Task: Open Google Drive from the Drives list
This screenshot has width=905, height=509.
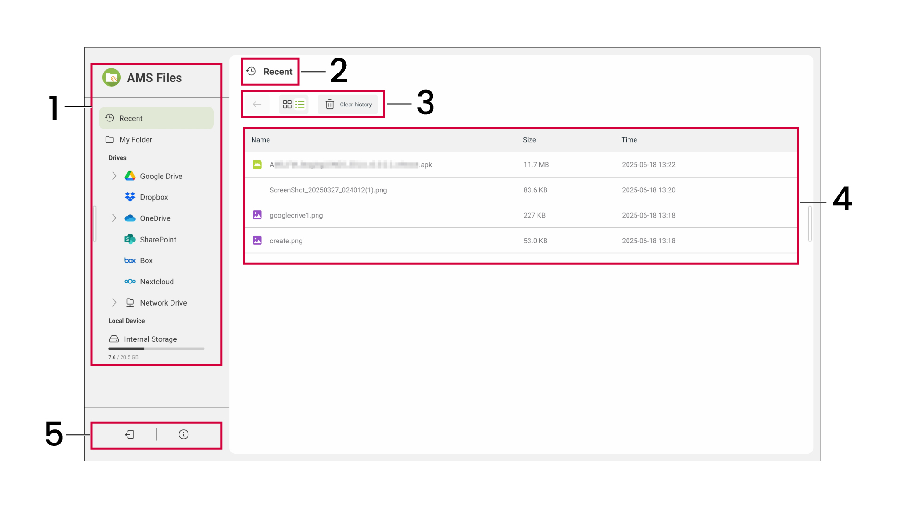Action: (x=161, y=176)
